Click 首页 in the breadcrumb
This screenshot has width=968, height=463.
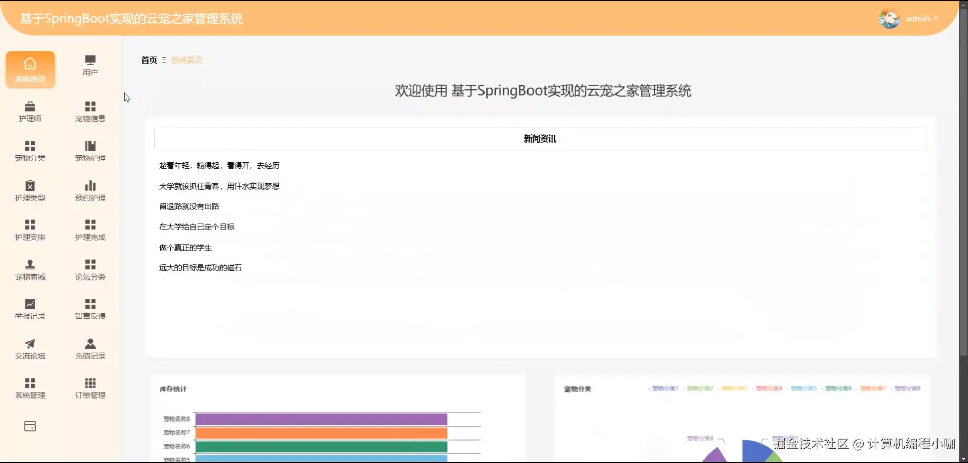pyautogui.click(x=148, y=60)
